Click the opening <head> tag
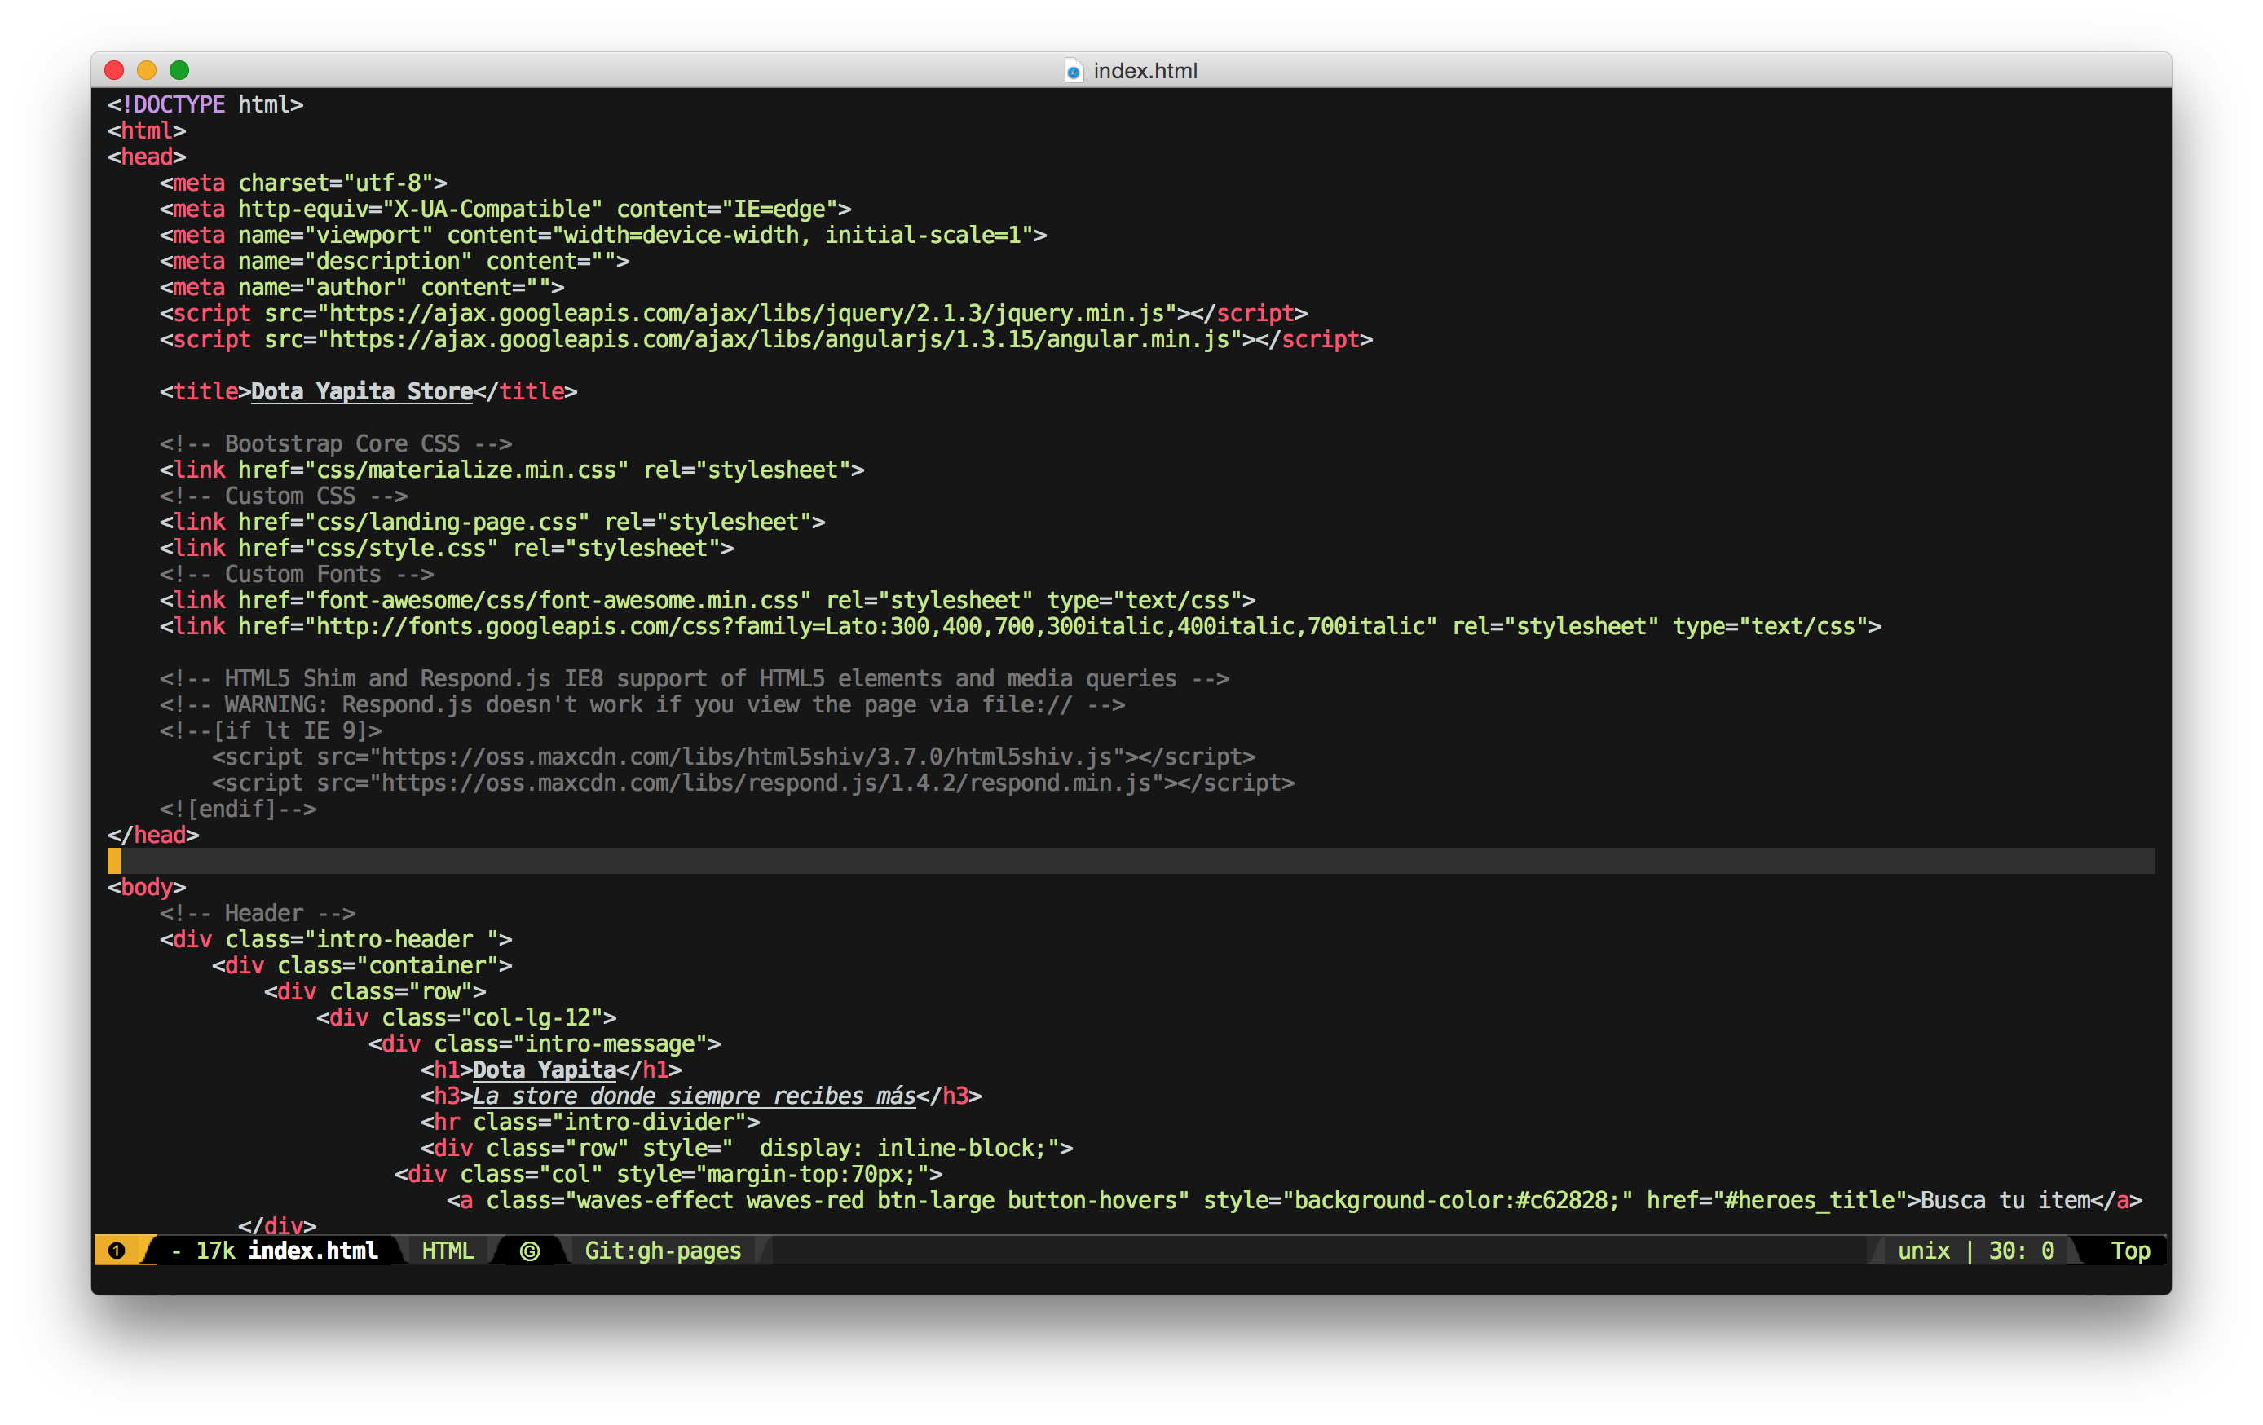 tap(147, 157)
